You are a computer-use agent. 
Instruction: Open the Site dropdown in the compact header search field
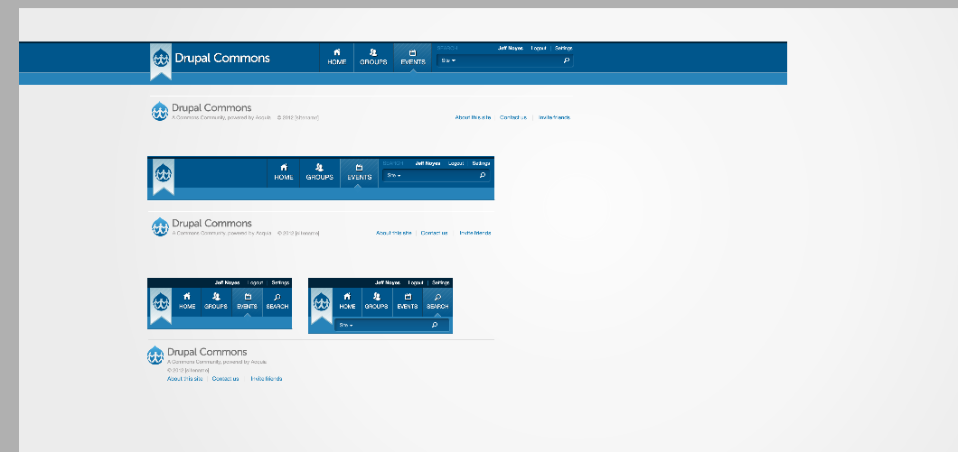coord(346,325)
